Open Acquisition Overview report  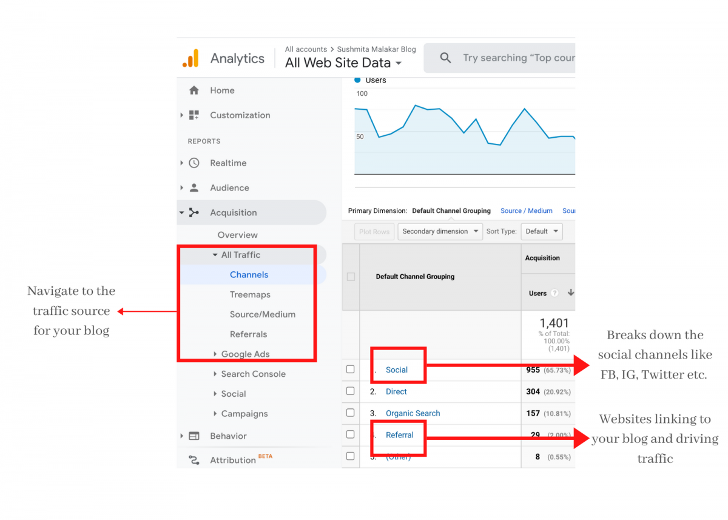pyautogui.click(x=237, y=235)
